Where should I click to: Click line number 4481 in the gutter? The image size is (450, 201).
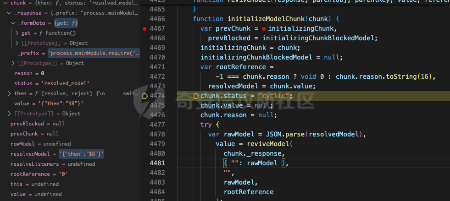coord(157,163)
